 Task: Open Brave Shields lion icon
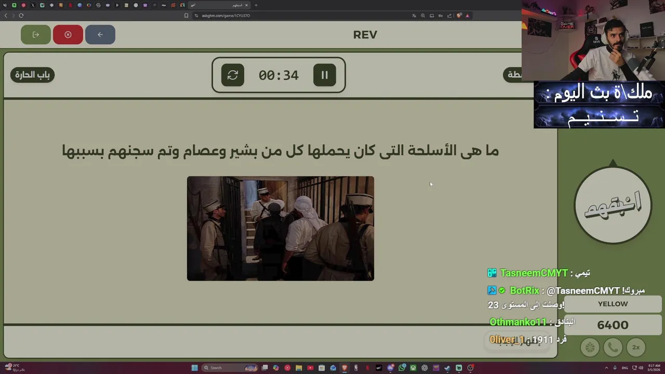(x=459, y=16)
